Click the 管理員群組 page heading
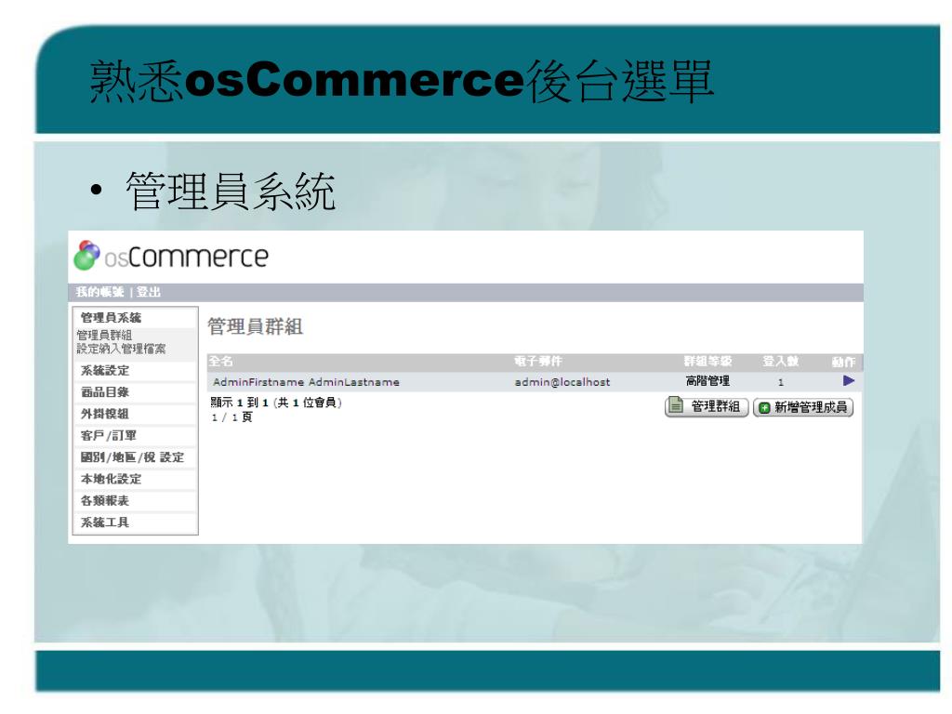The width and height of the screenshot is (952, 714). (255, 326)
